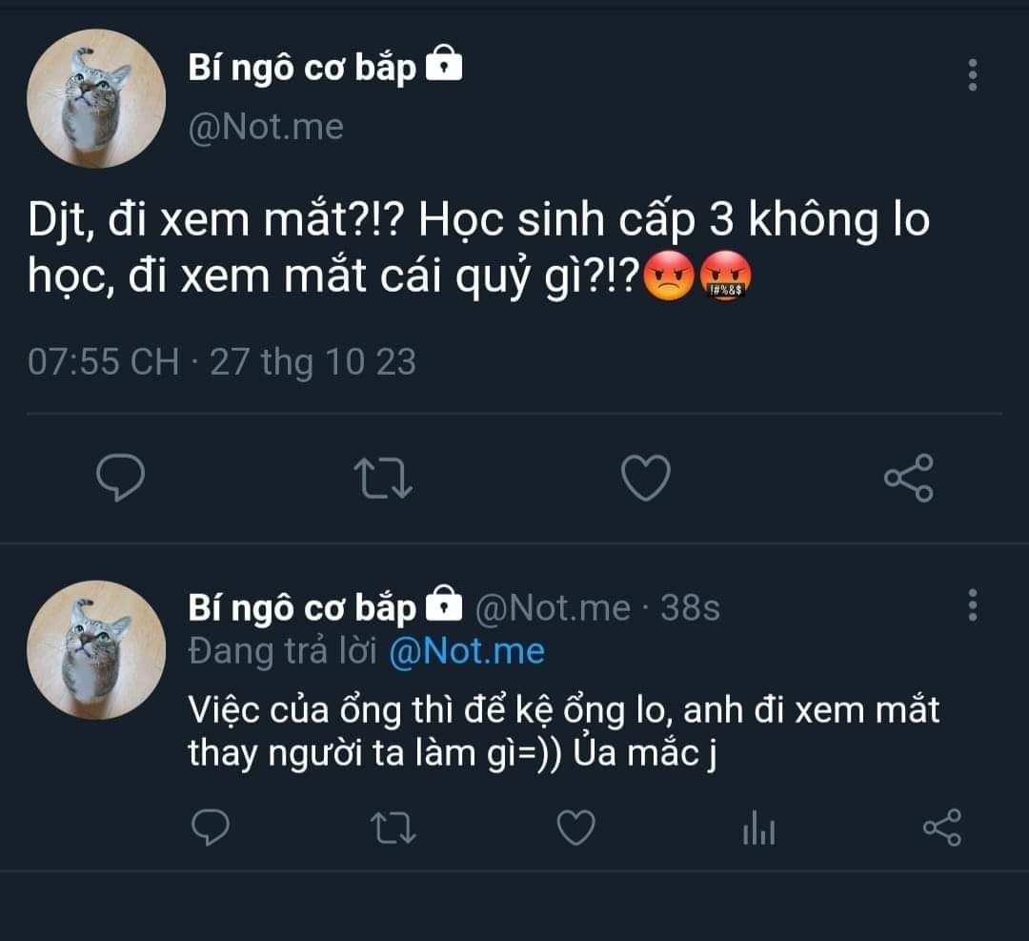1029x941 pixels.
Task: Share the reply tweet
Action: 941,828
